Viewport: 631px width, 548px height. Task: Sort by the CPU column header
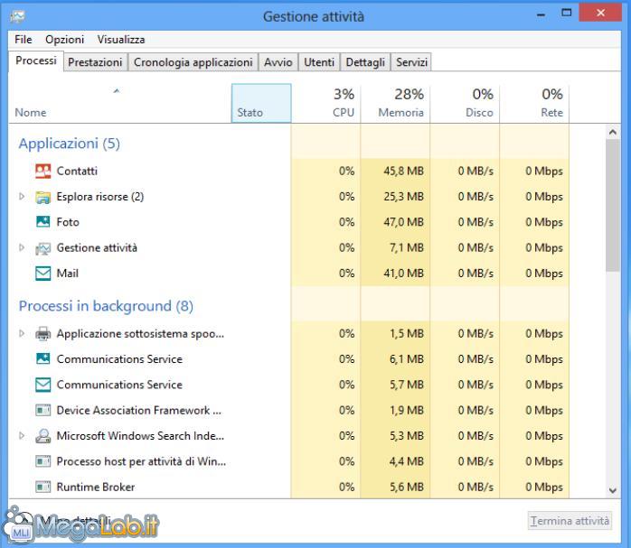click(326, 103)
